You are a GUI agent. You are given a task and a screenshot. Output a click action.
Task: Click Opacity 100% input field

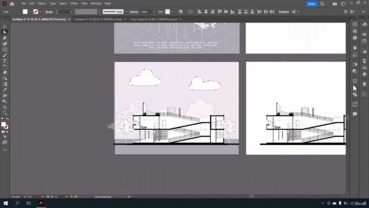(x=146, y=12)
